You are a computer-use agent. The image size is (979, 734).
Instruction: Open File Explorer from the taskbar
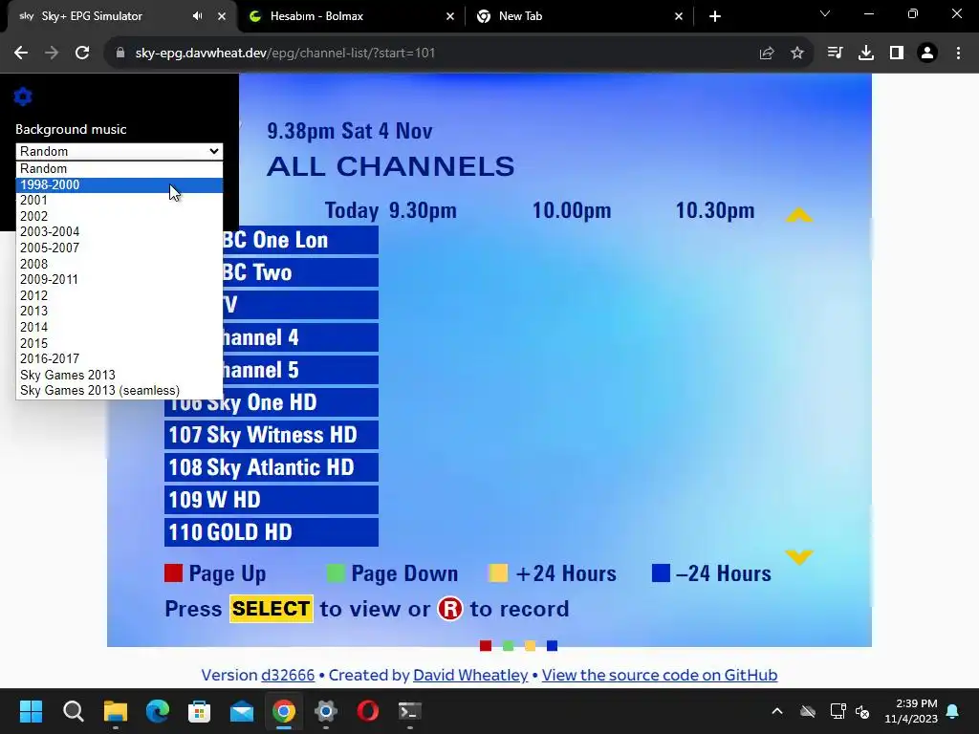click(116, 711)
